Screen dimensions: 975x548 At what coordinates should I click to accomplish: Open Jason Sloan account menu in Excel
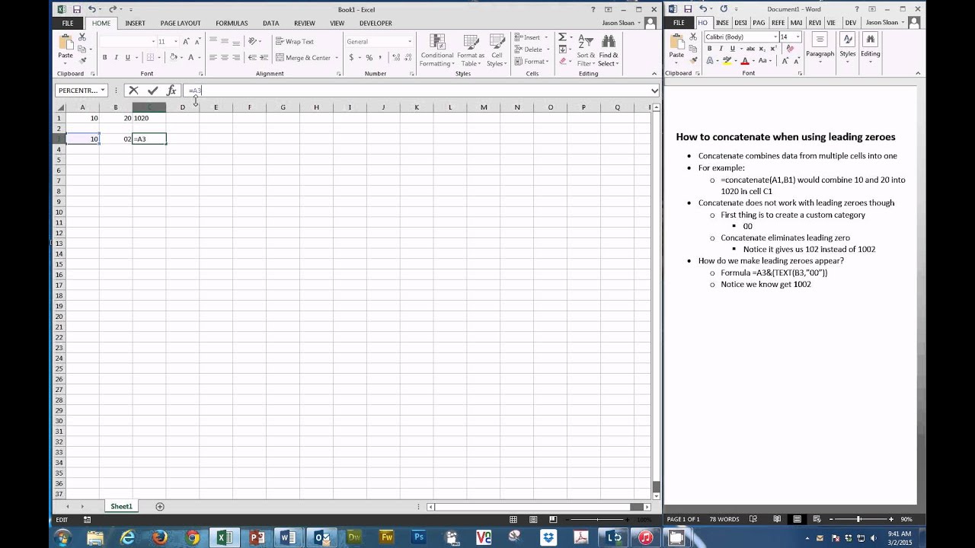point(621,23)
